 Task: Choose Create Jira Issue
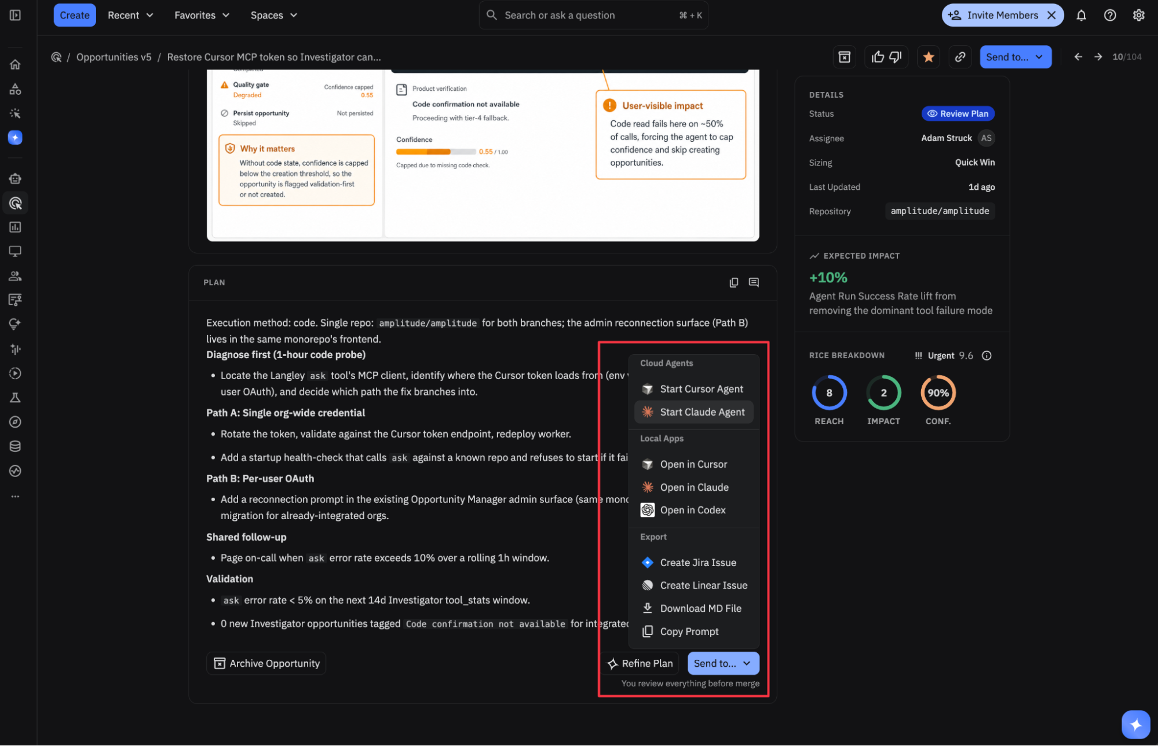[694, 563]
